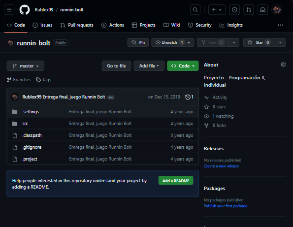Open the .gitignore file
This screenshot has width=293, height=227.
tap(32, 147)
